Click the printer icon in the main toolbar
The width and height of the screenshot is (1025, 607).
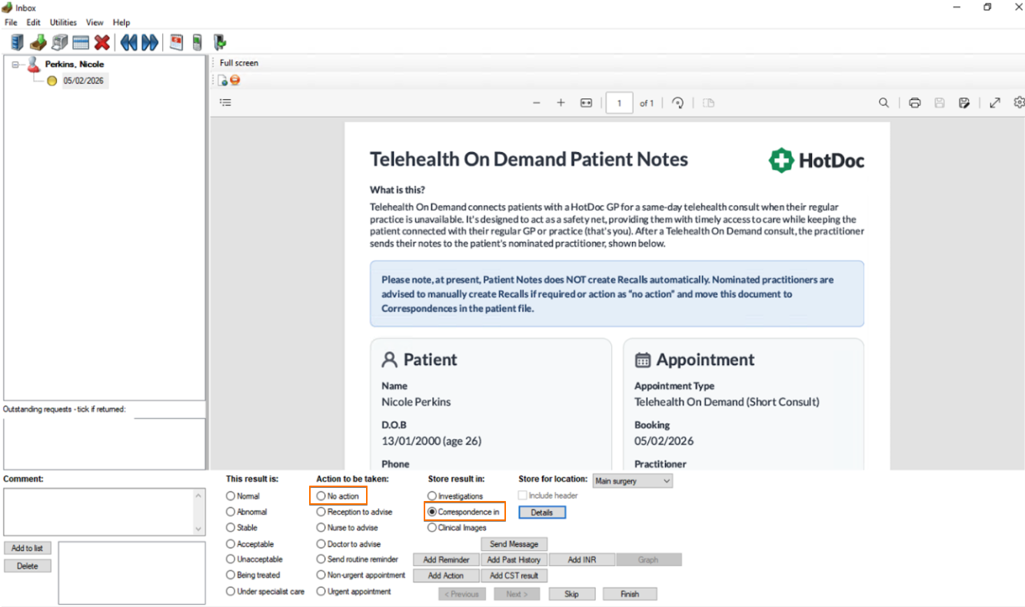[x=60, y=42]
